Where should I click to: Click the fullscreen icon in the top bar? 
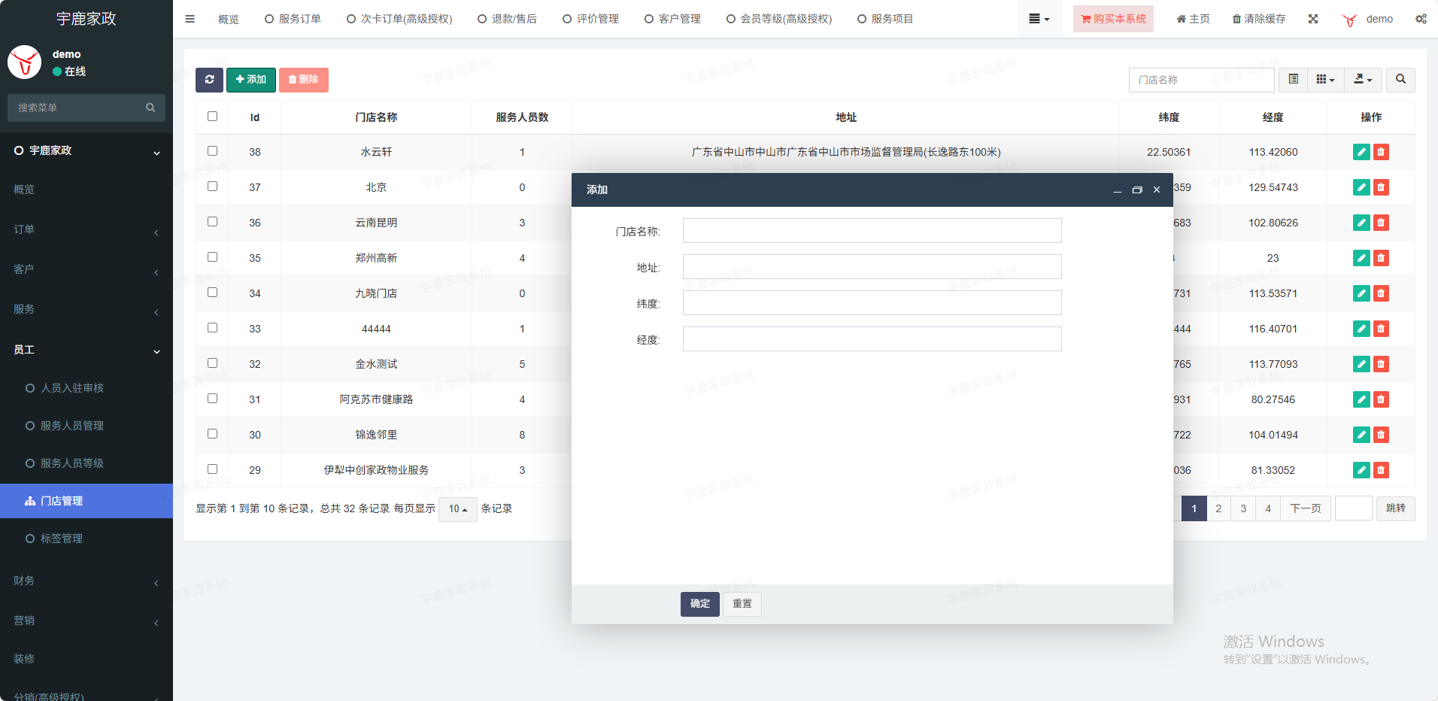click(x=1313, y=19)
